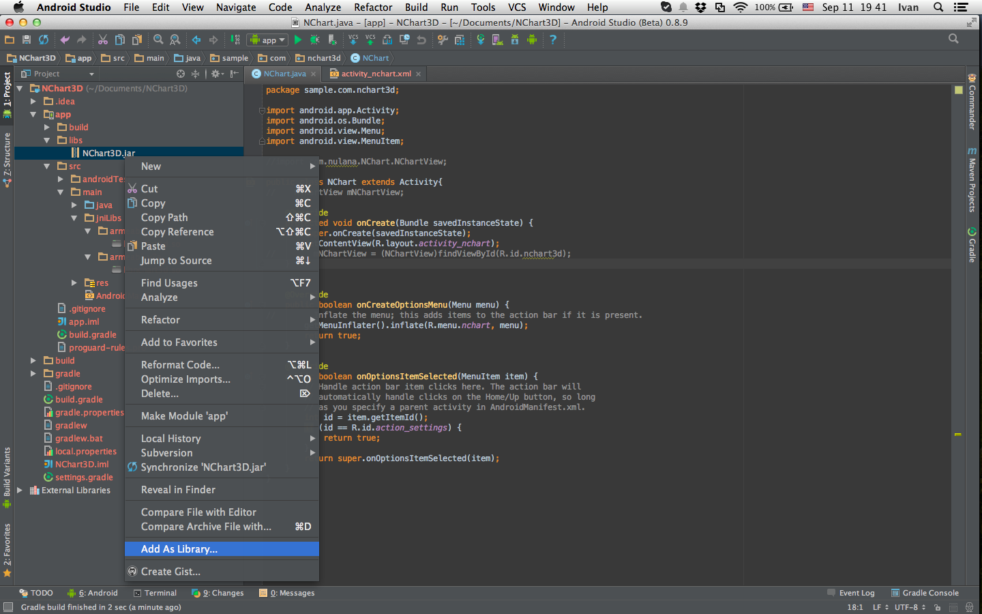Click the Revert changes icon

coord(421,40)
